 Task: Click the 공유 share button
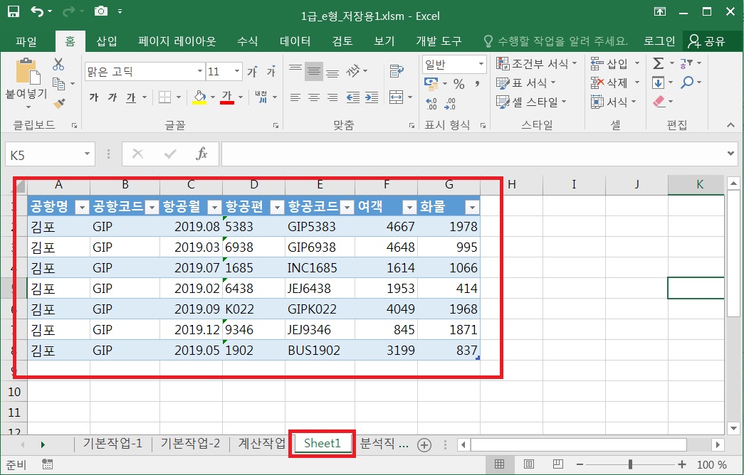705,41
